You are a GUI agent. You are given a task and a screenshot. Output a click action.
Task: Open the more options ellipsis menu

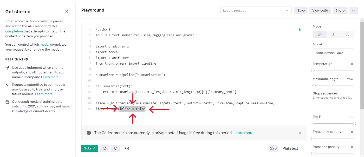tap(354, 10)
